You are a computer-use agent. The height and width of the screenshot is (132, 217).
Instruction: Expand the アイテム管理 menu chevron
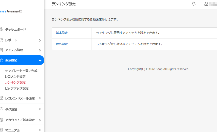[x=40, y=50]
